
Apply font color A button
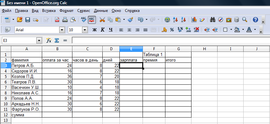pyautogui.click(x=249, y=30)
